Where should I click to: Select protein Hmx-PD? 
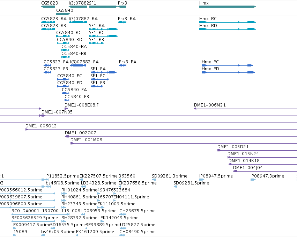point(228,72)
